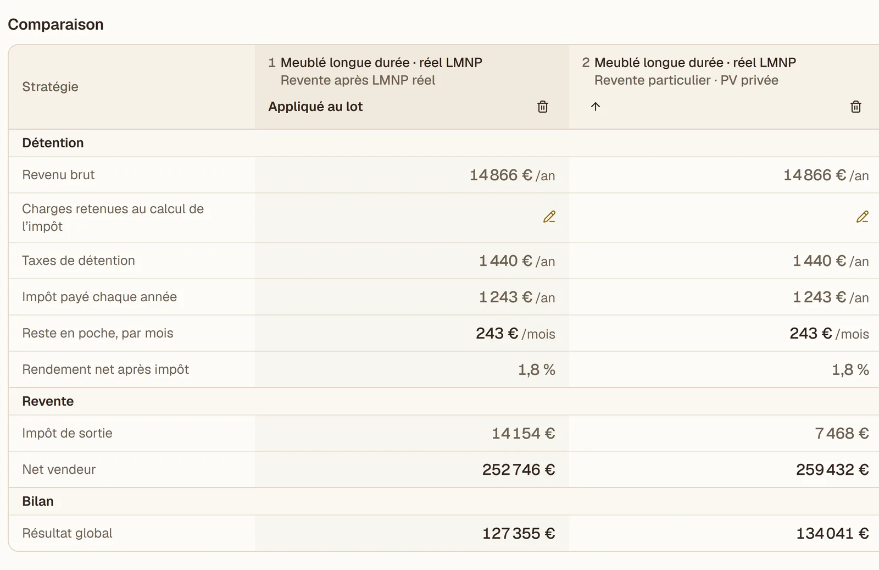The width and height of the screenshot is (879, 570).
Task: Click the 'Revenu brut' row label
Action: tap(58, 175)
